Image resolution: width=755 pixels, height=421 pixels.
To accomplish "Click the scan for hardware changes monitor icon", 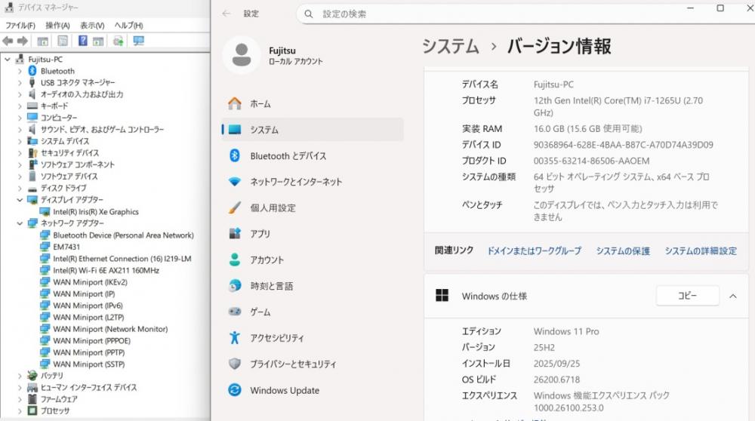I will point(138,41).
